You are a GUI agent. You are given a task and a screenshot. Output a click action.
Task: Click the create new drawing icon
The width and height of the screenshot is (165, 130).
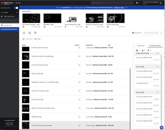[x=35, y=33]
